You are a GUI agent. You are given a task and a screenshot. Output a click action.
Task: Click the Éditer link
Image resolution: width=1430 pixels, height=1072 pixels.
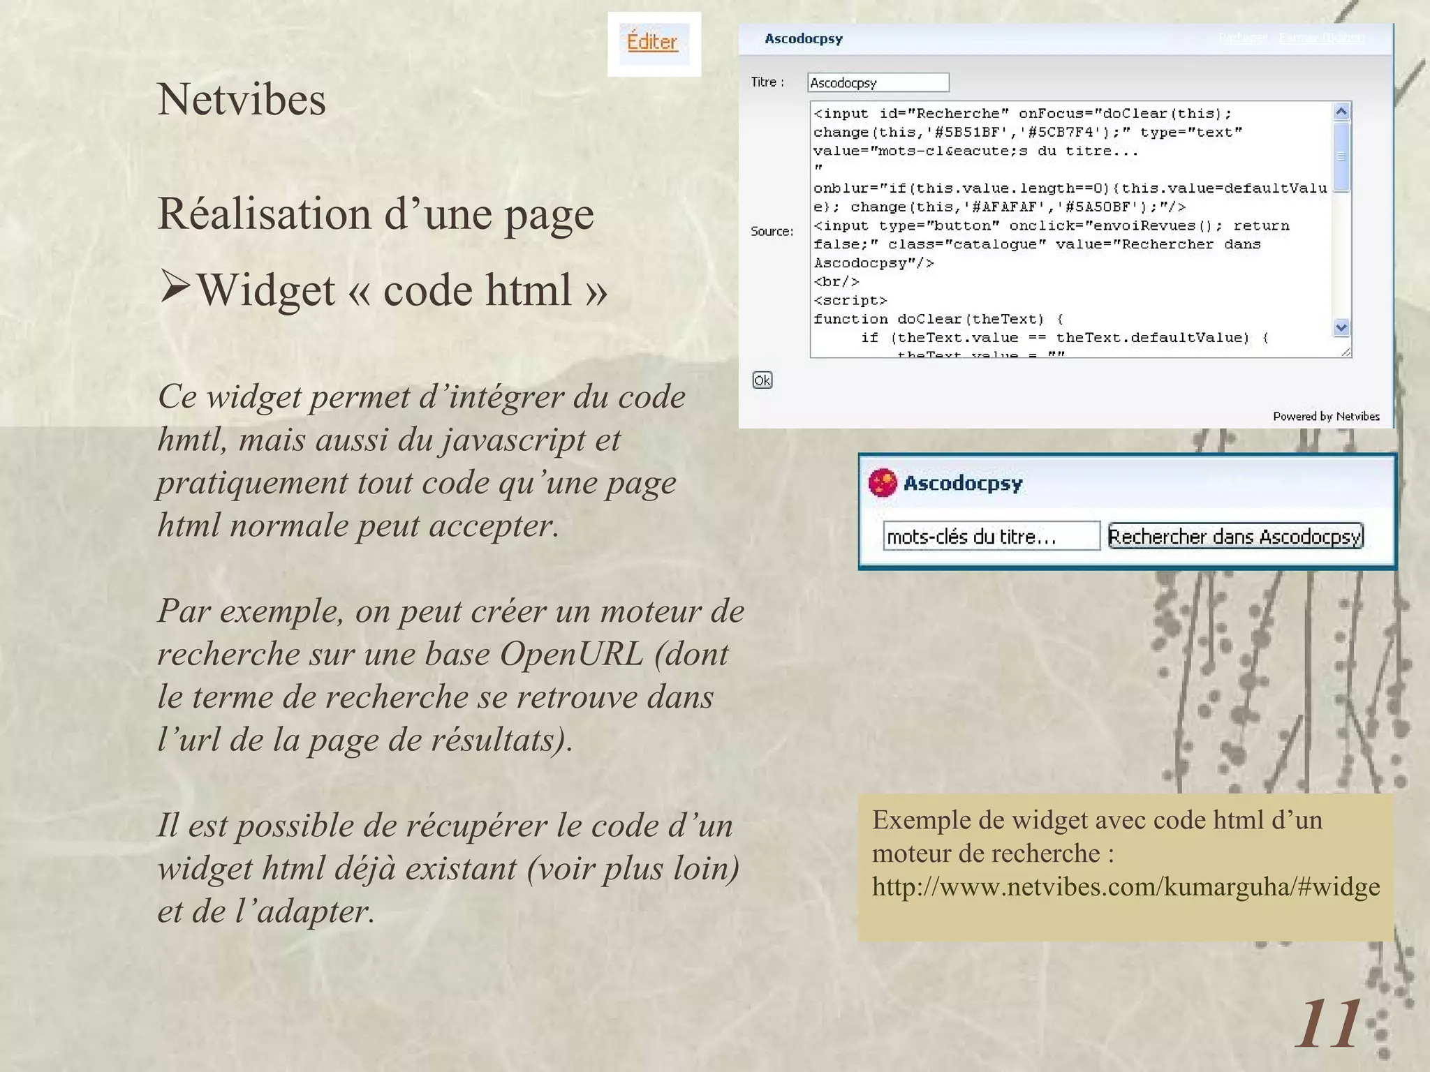pyautogui.click(x=651, y=42)
